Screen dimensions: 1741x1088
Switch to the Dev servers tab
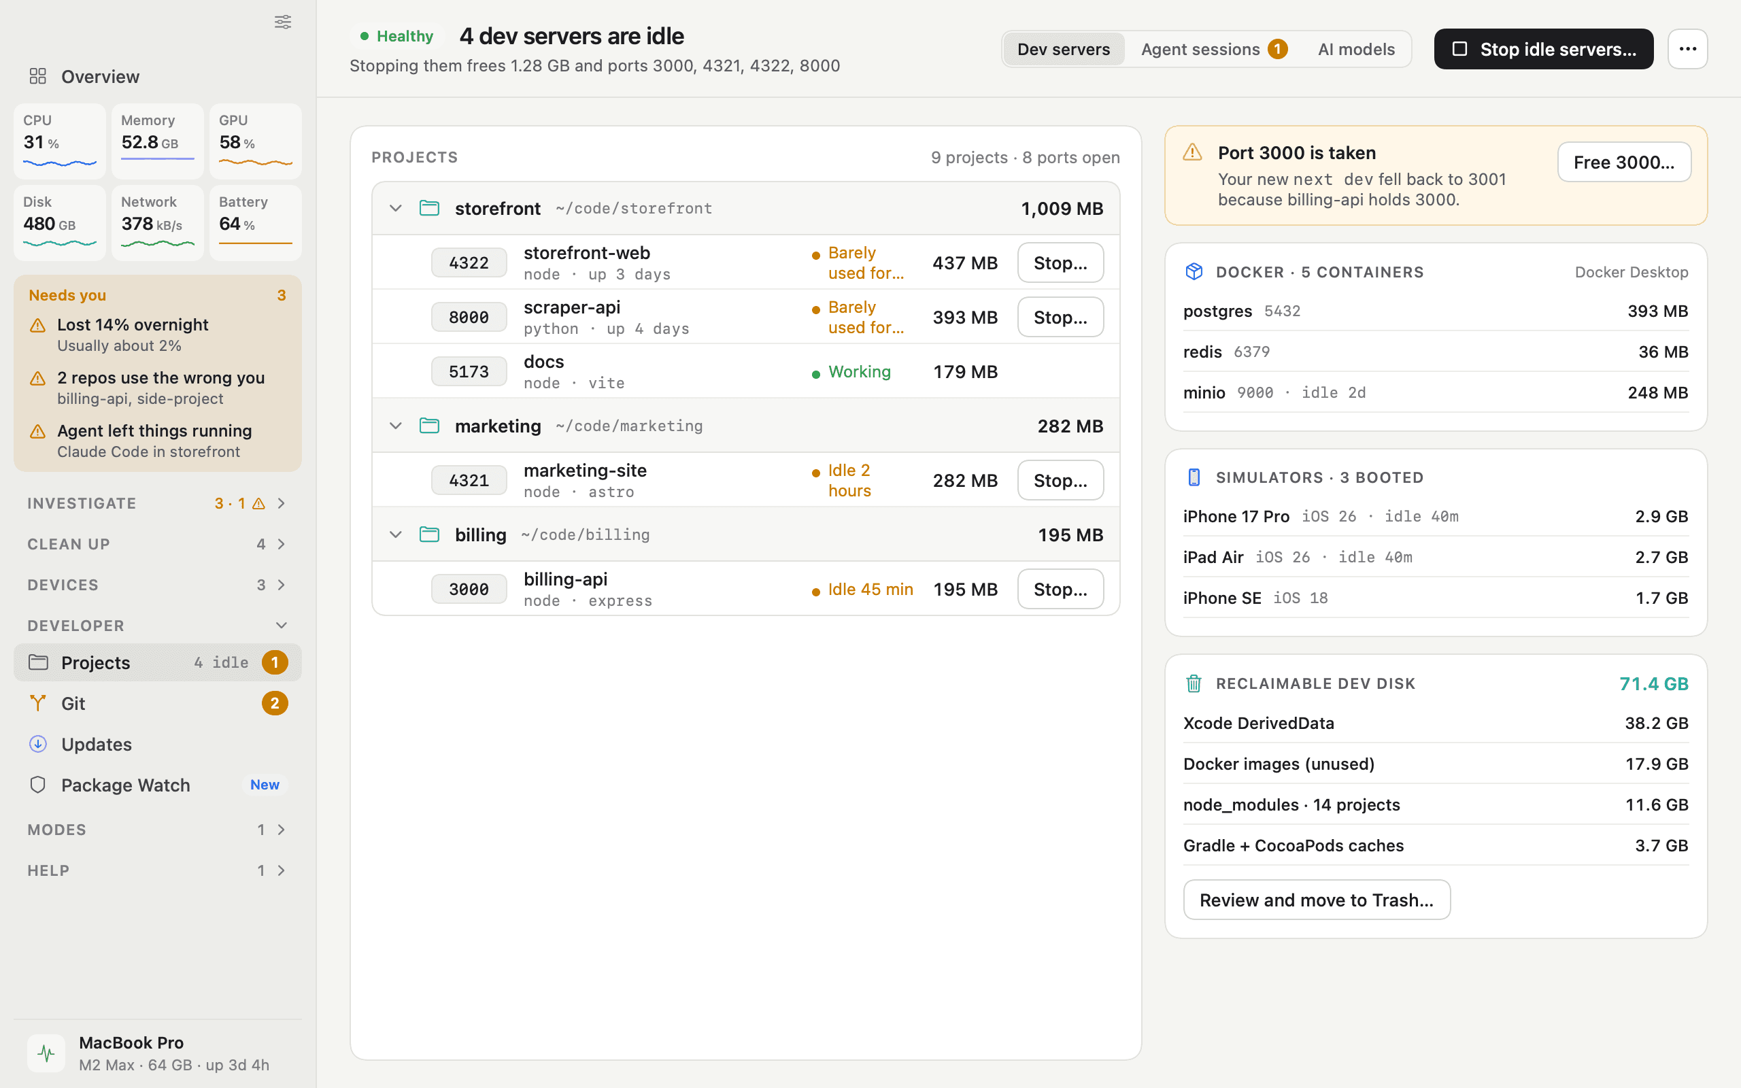[1064, 49]
